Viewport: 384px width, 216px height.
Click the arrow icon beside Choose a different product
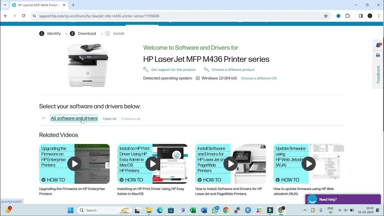(206, 70)
